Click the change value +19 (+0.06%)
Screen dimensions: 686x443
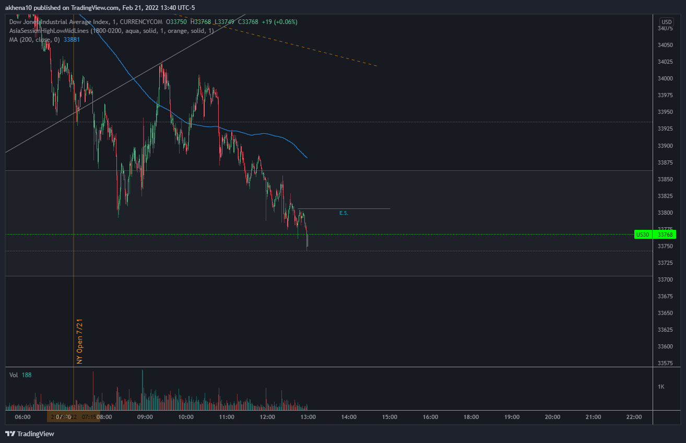(279, 22)
